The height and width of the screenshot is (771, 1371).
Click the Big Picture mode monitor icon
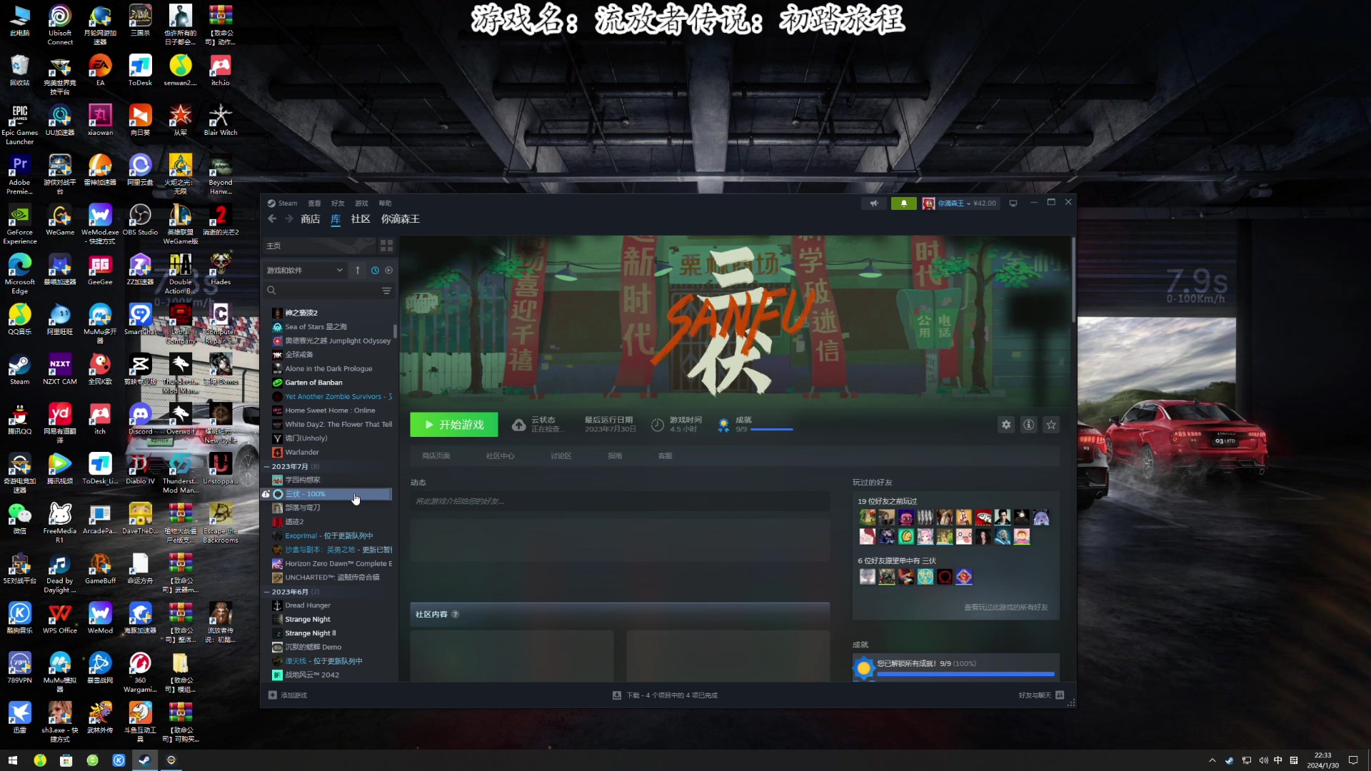(x=1013, y=203)
